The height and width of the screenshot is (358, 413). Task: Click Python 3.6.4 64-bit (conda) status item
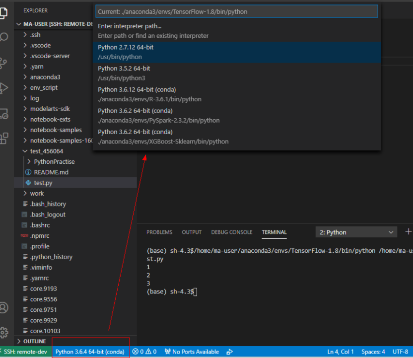[x=90, y=352]
